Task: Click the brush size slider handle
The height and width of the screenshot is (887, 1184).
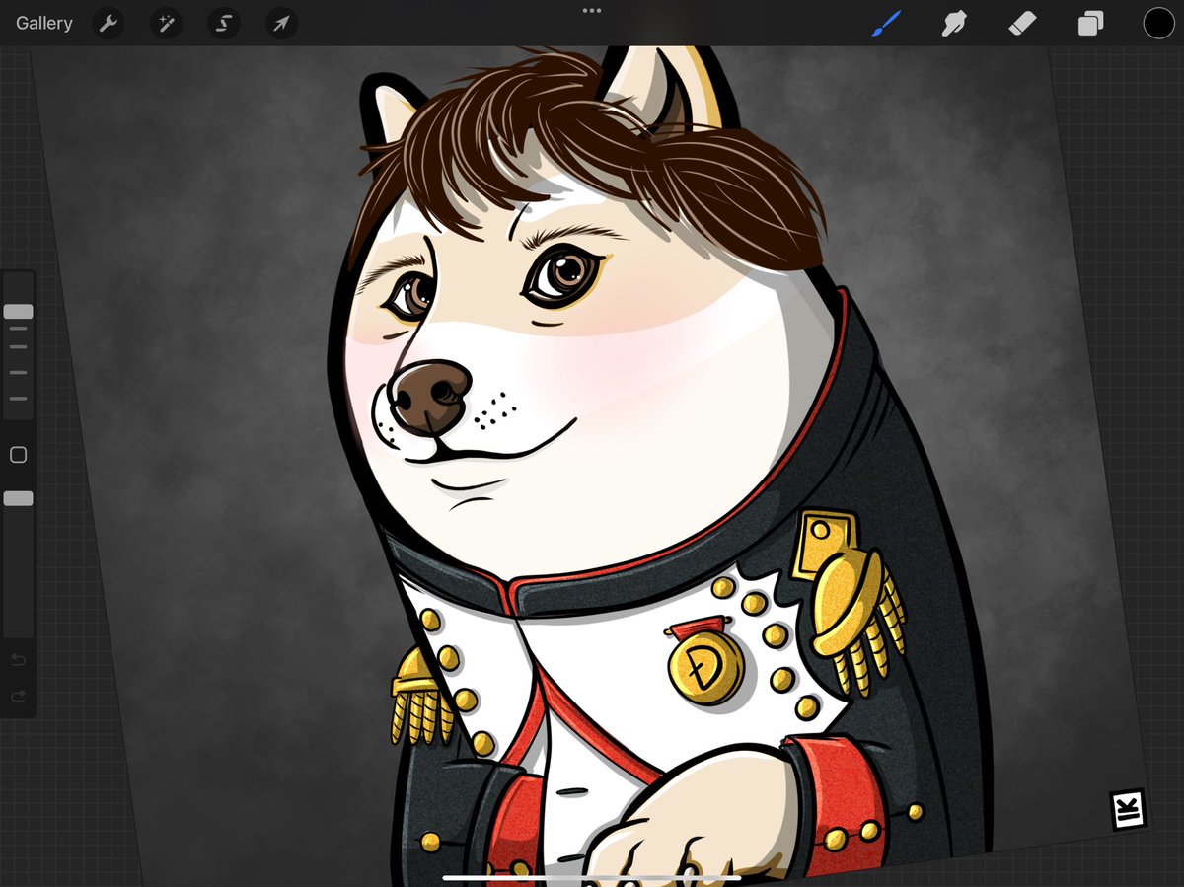Action: coord(18,312)
